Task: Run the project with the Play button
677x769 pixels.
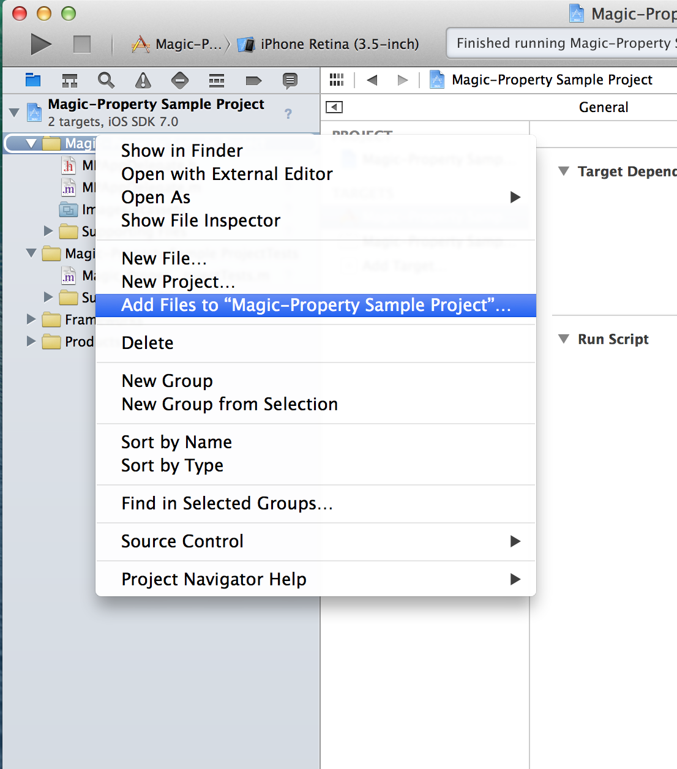Action: pyautogui.click(x=41, y=44)
